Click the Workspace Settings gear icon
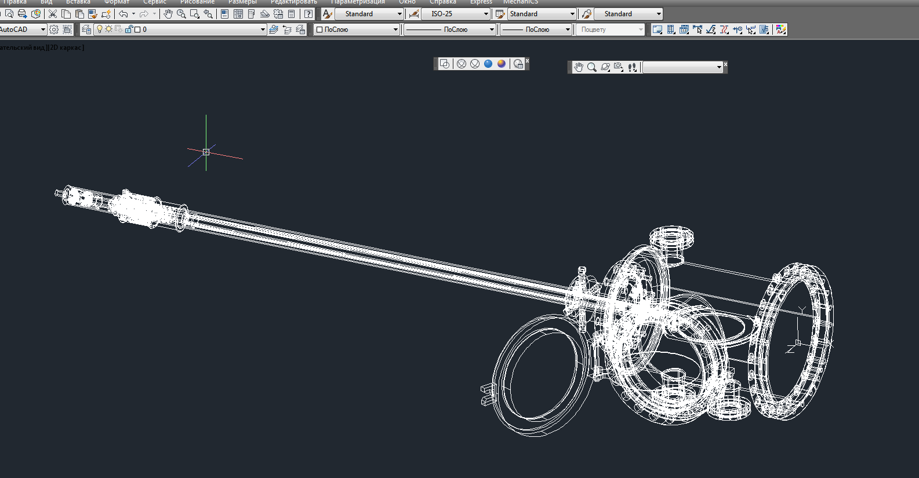919x478 pixels. (54, 30)
